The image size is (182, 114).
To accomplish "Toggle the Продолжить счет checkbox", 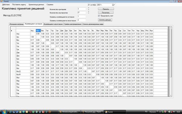I will 99,16.
